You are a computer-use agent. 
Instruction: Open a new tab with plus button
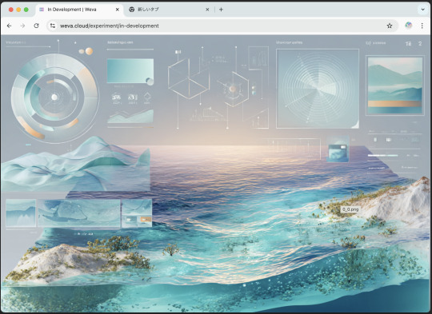(221, 10)
